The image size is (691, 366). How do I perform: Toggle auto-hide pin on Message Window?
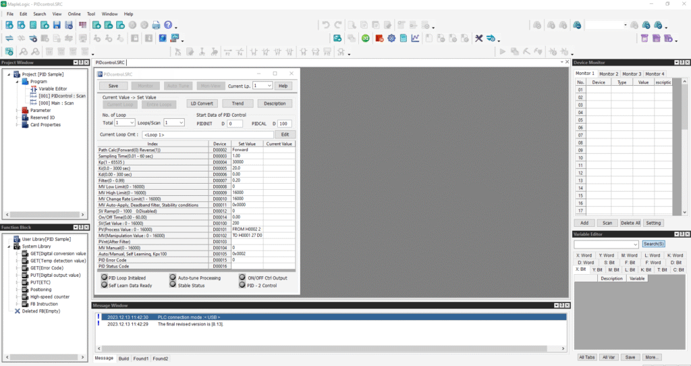(562, 306)
